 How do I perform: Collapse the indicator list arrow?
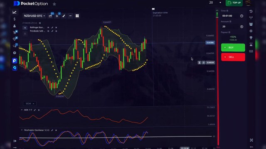[x=25, y=28]
